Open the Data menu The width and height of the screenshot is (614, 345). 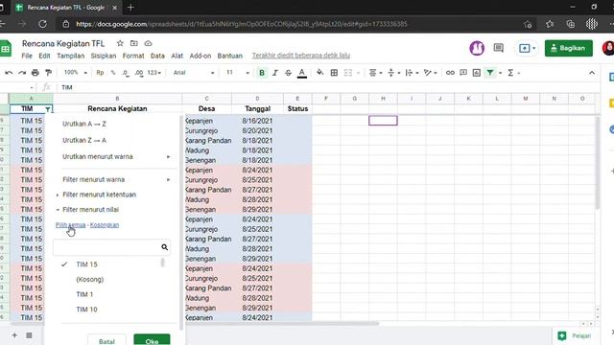pyautogui.click(x=157, y=56)
